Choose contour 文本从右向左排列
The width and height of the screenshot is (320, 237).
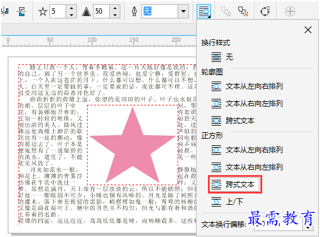click(247, 104)
